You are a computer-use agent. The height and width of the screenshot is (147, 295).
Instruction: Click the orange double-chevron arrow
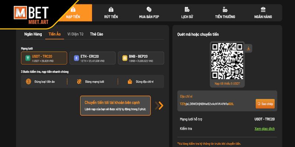[159, 106]
